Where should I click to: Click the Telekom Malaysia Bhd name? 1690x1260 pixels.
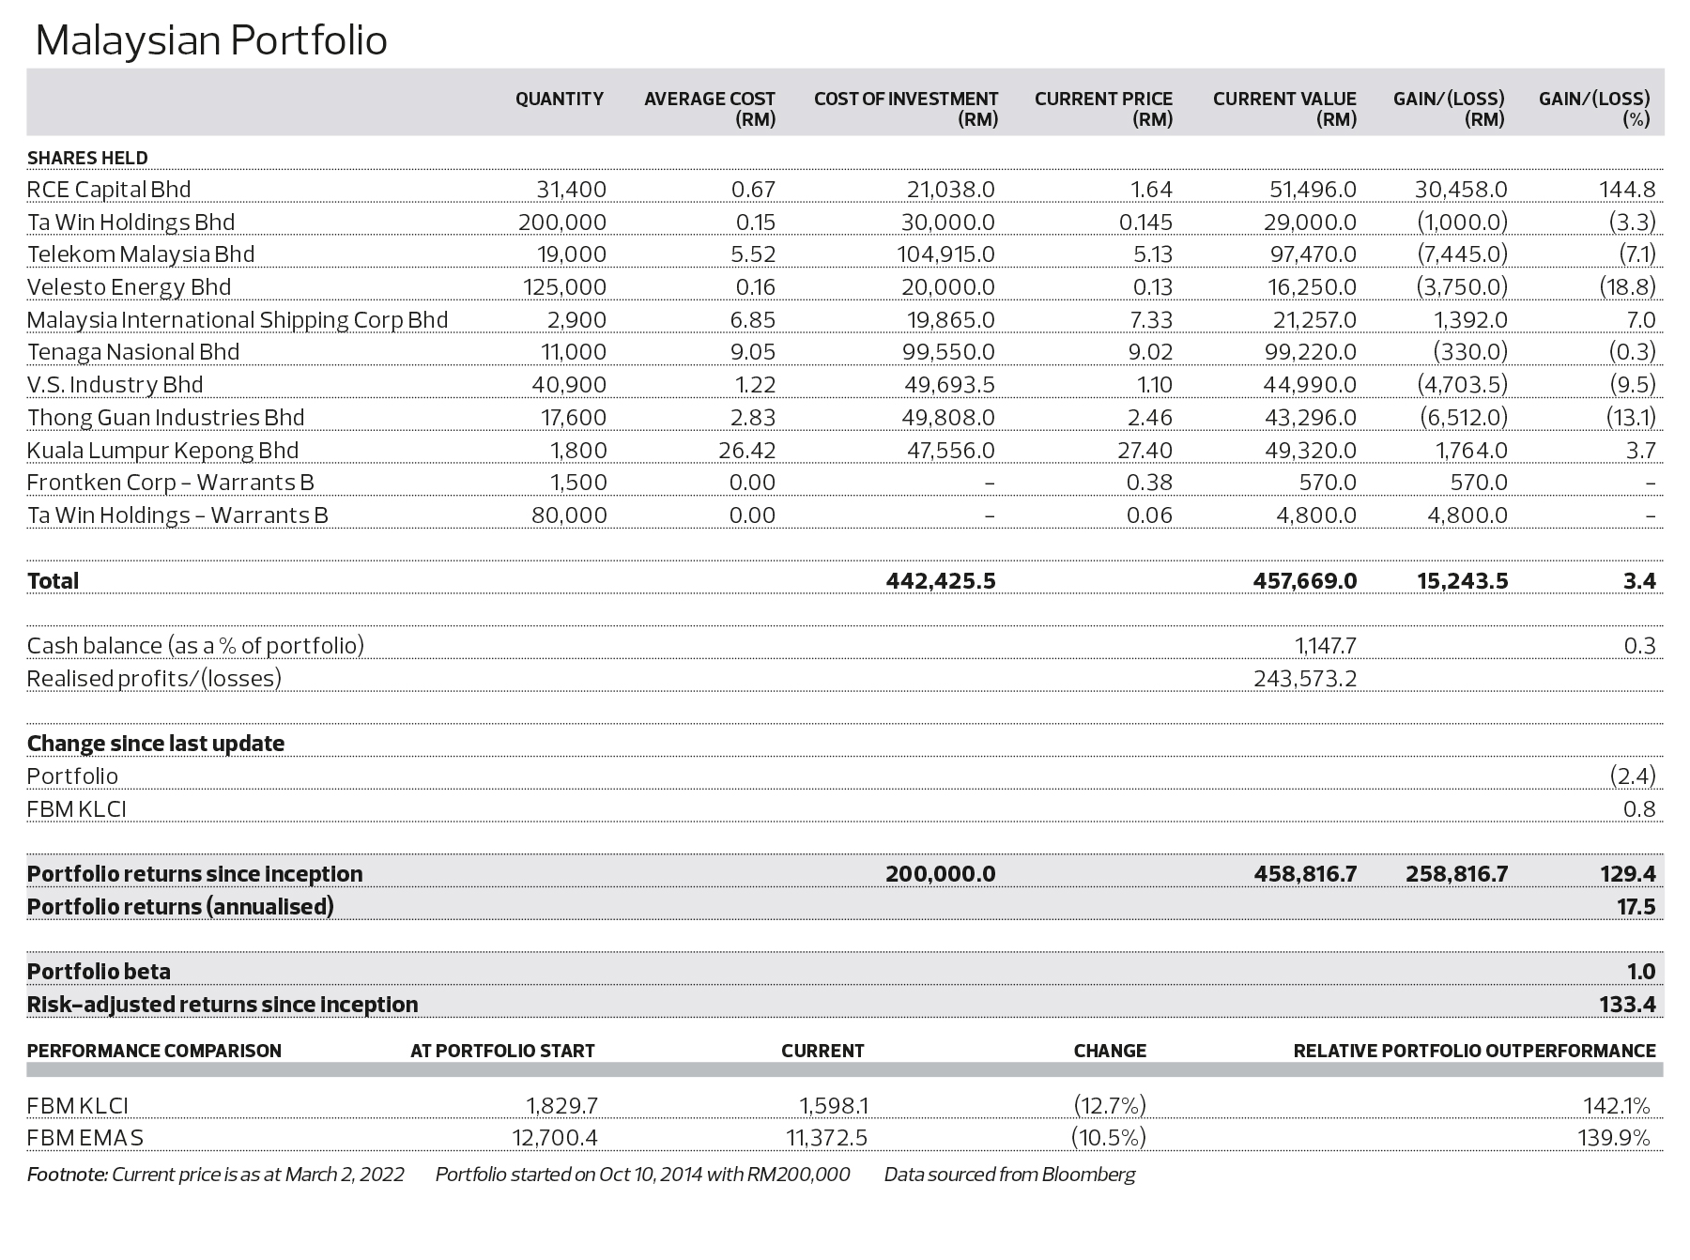tap(141, 254)
